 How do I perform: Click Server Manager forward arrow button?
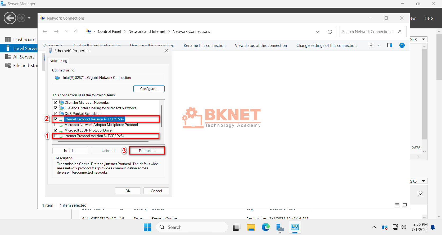pyautogui.click(x=21, y=18)
